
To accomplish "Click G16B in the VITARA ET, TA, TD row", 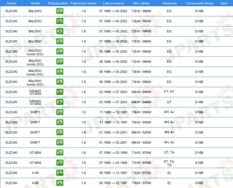I will [199, 163].
